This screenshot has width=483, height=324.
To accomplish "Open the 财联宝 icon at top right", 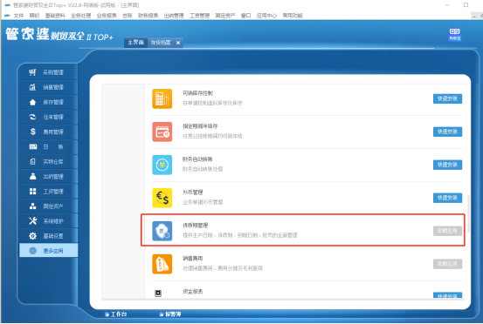I will [x=455, y=34].
